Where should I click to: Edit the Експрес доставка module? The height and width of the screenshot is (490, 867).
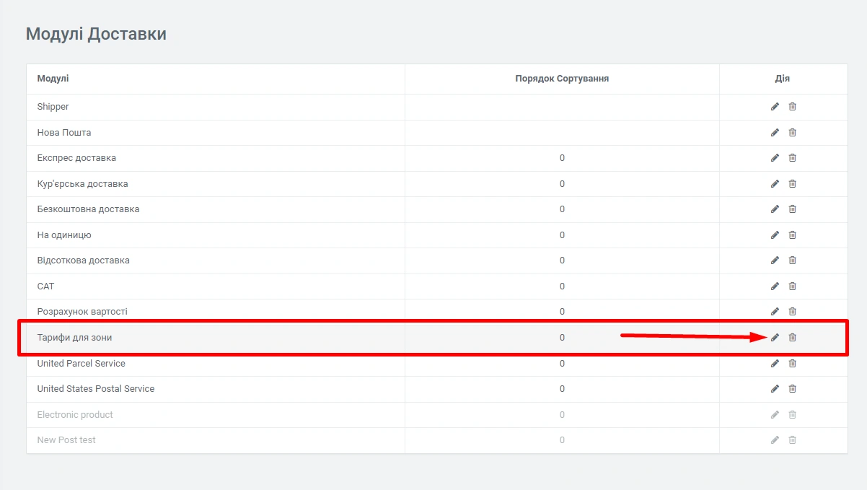pyautogui.click(x=775, y=158)
